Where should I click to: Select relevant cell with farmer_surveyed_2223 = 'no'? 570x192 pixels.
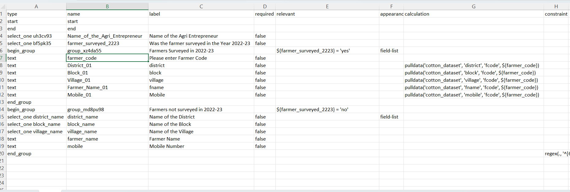coord(327,109)
